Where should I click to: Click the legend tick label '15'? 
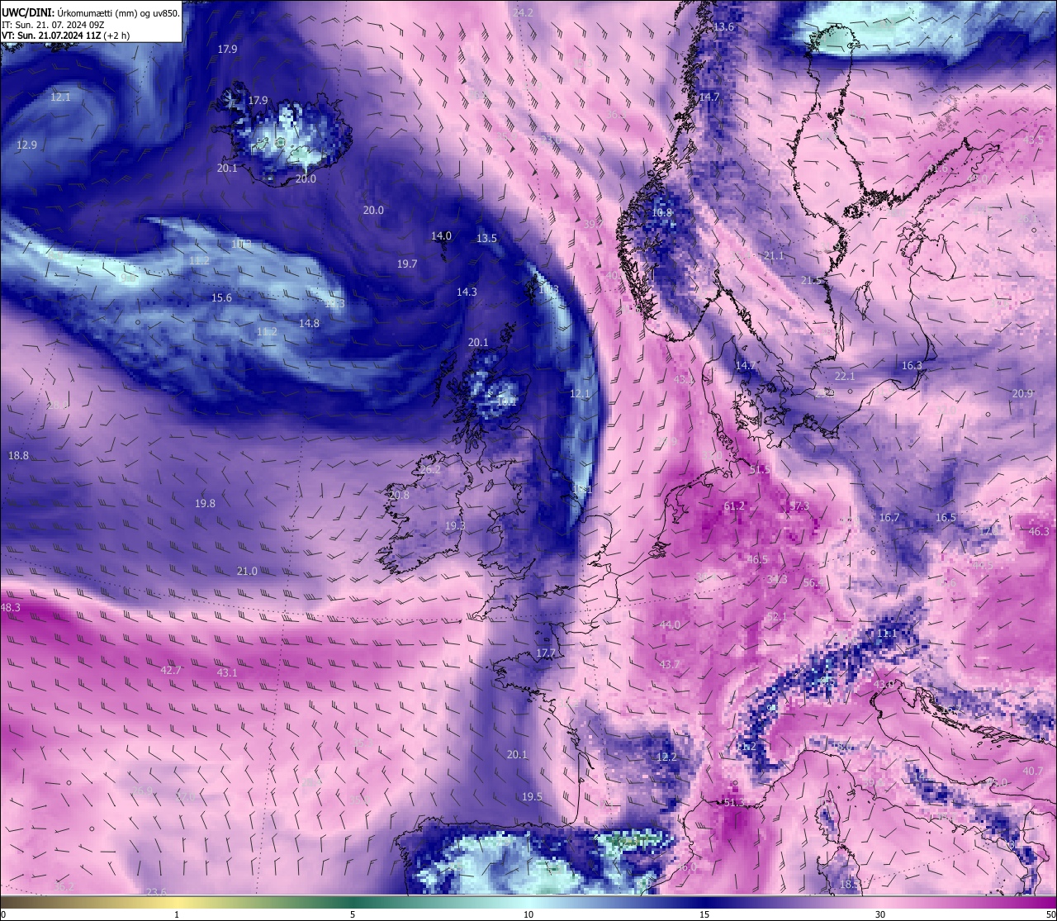(x=704, y=914)
